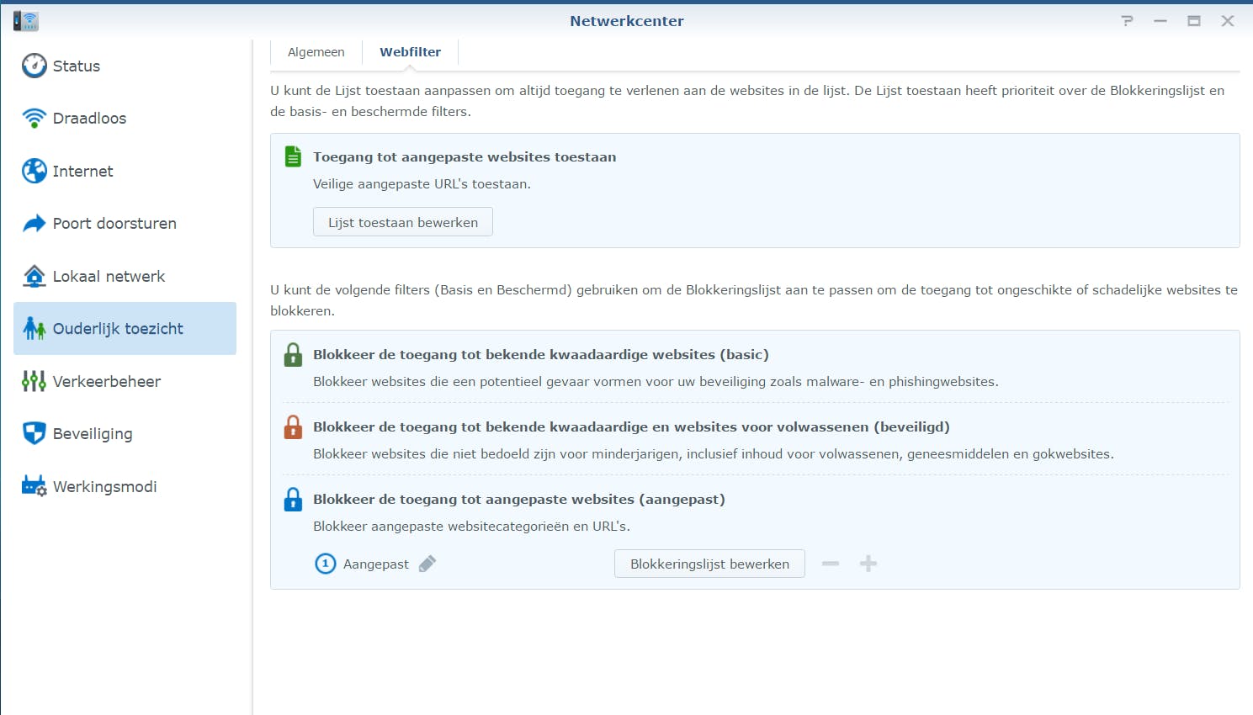The height and width of the screenshot is (715, 1253).
Task: Click the plus icon to add filter
Action: click(x=868, y=564)
